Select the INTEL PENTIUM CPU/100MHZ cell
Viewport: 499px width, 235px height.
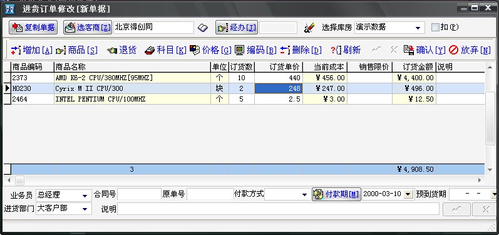tap(132, 99)
